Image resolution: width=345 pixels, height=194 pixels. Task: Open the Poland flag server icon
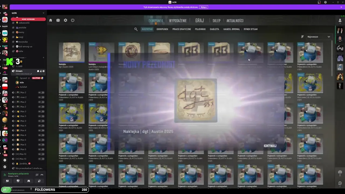[5, 86]
